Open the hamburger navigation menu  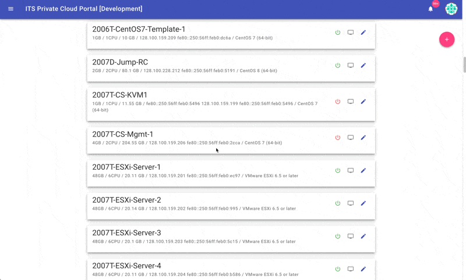(10, 9)
